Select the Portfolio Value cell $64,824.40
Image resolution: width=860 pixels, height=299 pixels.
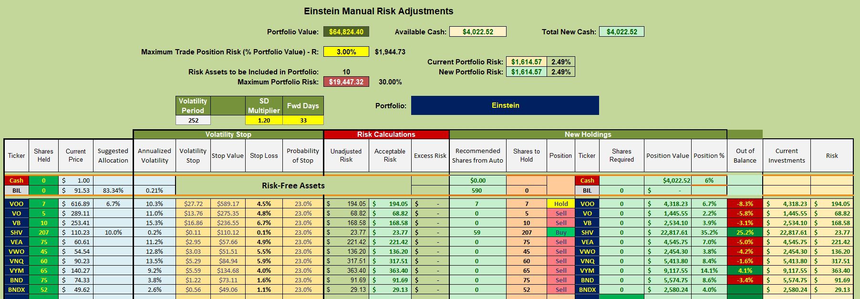point(346,31)
